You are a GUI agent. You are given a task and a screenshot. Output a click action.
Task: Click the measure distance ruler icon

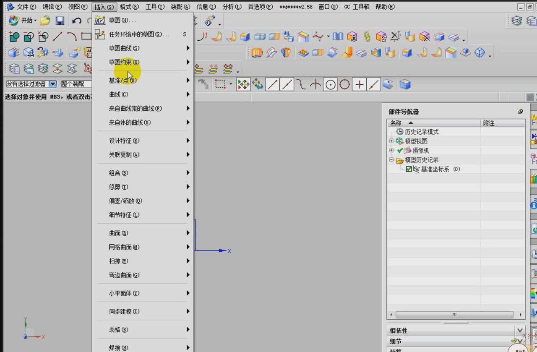pos(395,37)
